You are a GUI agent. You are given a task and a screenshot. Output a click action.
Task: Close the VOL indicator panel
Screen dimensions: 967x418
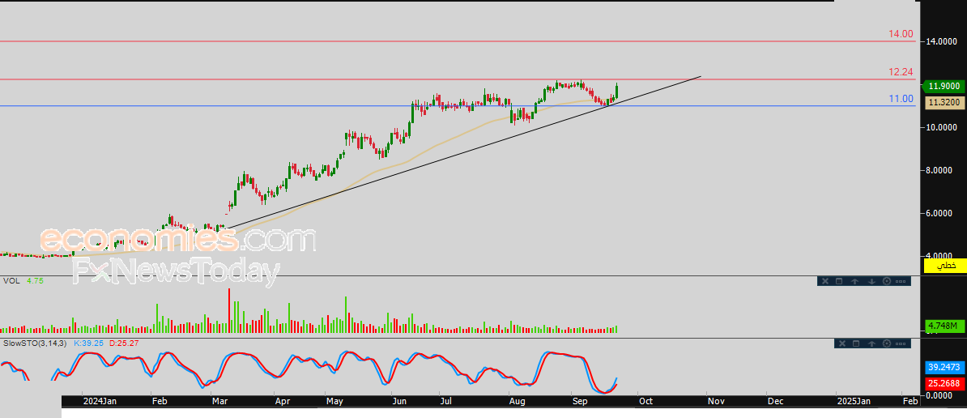pos(825,281)
